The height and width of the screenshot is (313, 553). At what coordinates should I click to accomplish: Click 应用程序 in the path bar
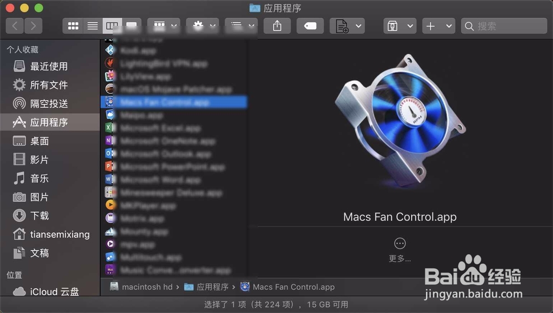point(207,287)
